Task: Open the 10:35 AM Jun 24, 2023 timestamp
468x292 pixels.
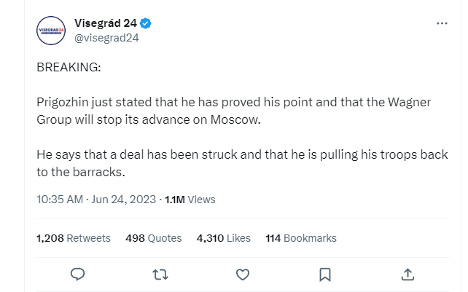Action: tap(95, 199)
